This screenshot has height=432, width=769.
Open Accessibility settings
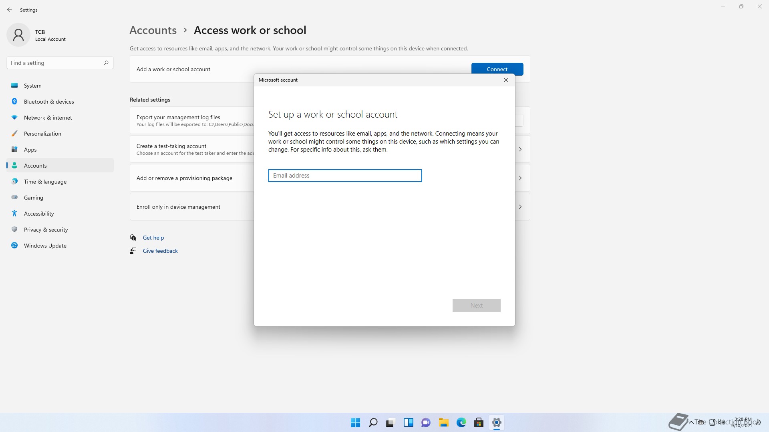pos(60,214)
